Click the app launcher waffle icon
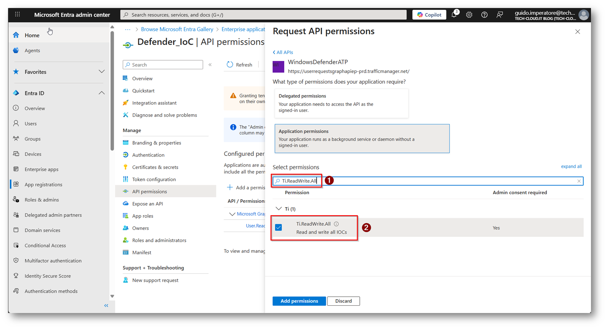The image size is (607, 329). [18, 14]
